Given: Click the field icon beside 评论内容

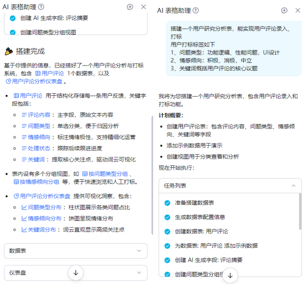Looking at the screenshot, I should (x=24, y=115).
